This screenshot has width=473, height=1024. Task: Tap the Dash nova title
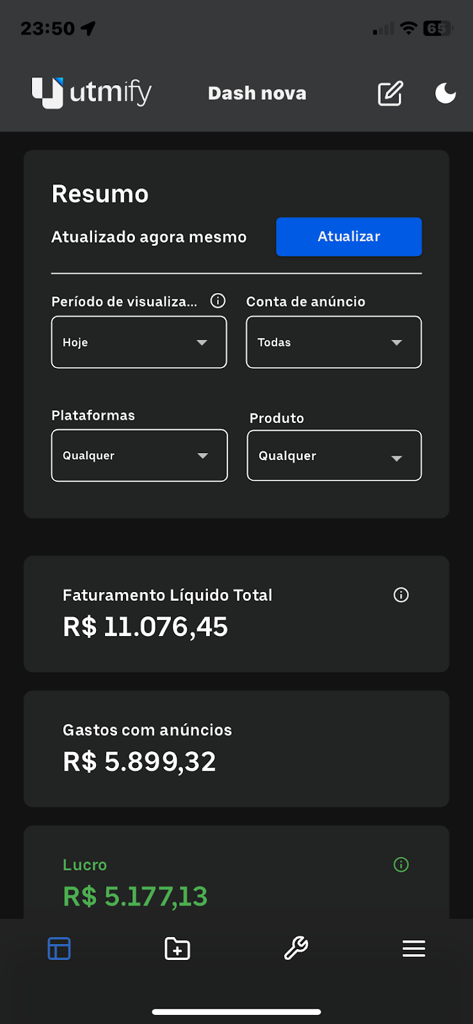257,93
